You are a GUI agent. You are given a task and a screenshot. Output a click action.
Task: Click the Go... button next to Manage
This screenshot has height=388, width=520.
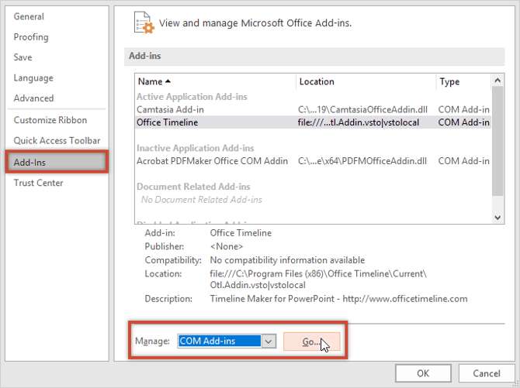pyautogui.click(x=311, y=342)
